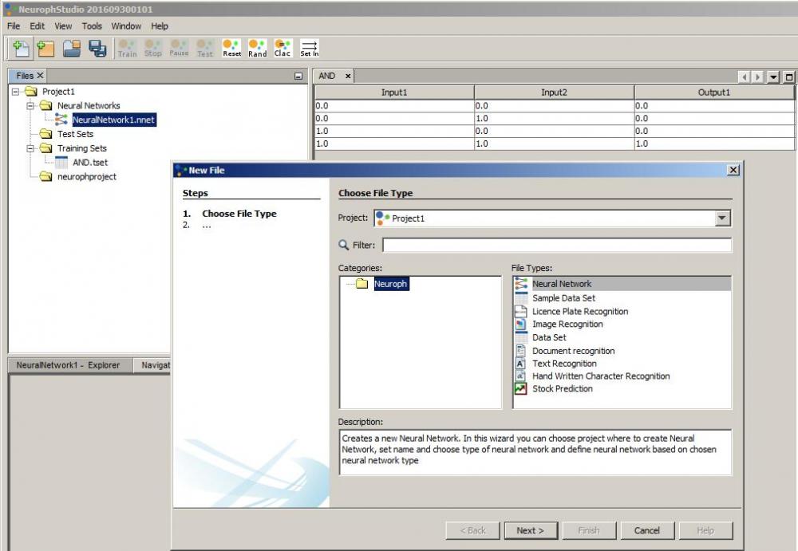
Task: Click the Filter text field
Action: click(556, 246)
